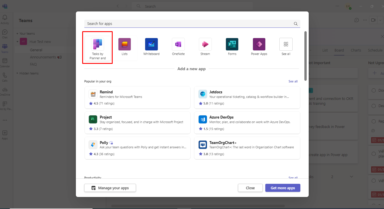Choose the OneNote app icon

click(178, 44)
